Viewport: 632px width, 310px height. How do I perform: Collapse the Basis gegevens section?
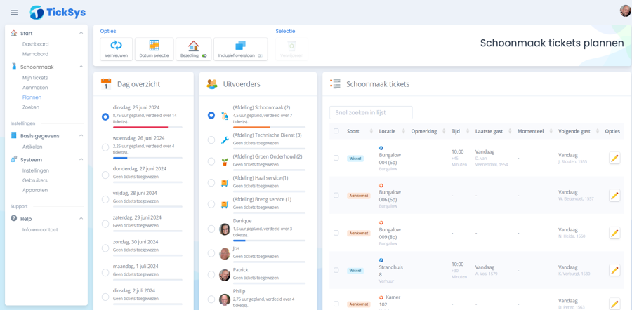click(x=81, y=135)
